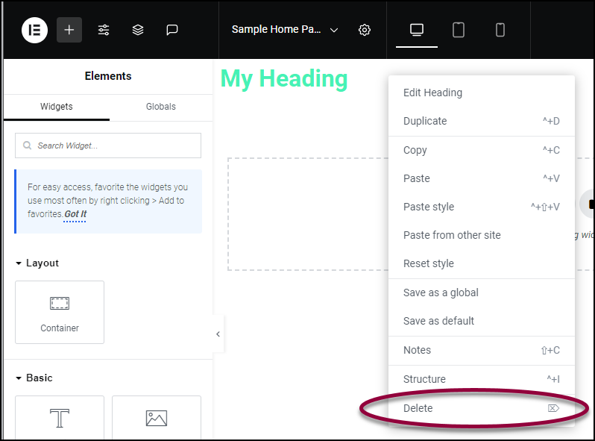Image resolution: width=595 pixels, height=441 pixels.
Task: Expand the Sample Home Page dropdown
Action: (x=334, y=30)
